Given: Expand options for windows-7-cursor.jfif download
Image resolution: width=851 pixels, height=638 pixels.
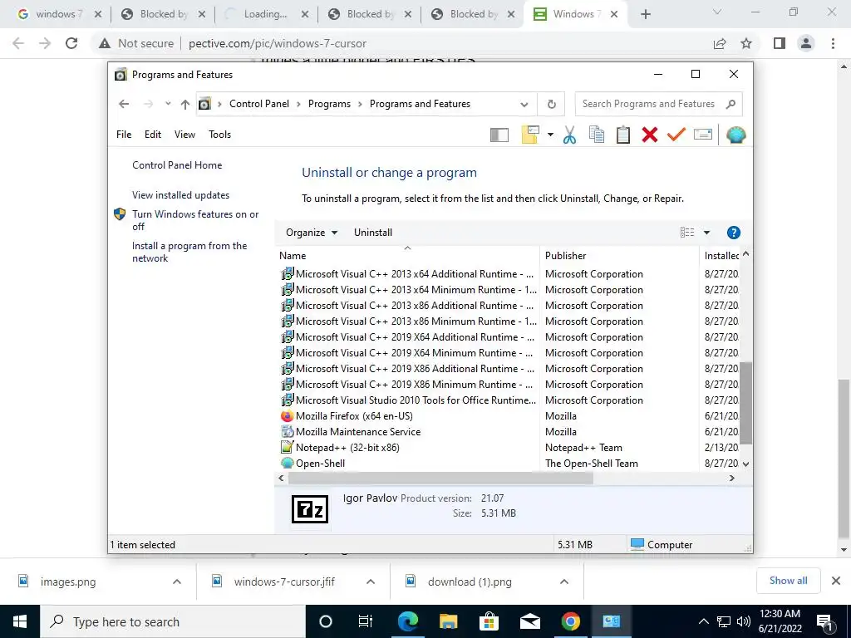Looking at the screenshot, I should (371, 582).
